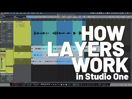This screenshot has width=132, height=99.
Task: Select the Arrow tool in toolbar
Action: tap(30, 17)
